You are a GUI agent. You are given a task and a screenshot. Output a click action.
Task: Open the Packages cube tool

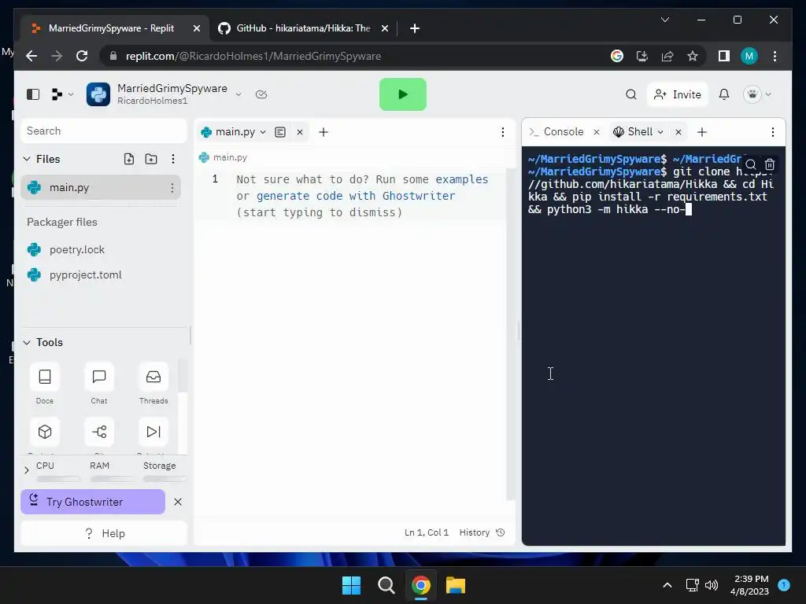coord(45,432)
